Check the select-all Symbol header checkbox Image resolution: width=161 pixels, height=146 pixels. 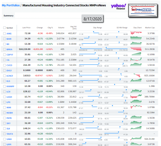(4, 28)
